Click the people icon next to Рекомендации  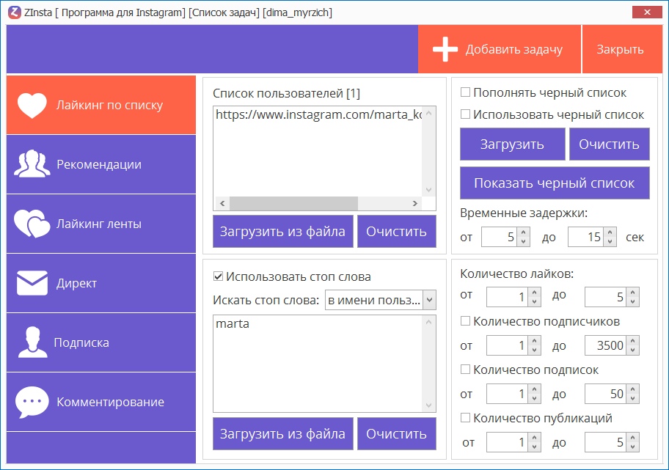32,165
